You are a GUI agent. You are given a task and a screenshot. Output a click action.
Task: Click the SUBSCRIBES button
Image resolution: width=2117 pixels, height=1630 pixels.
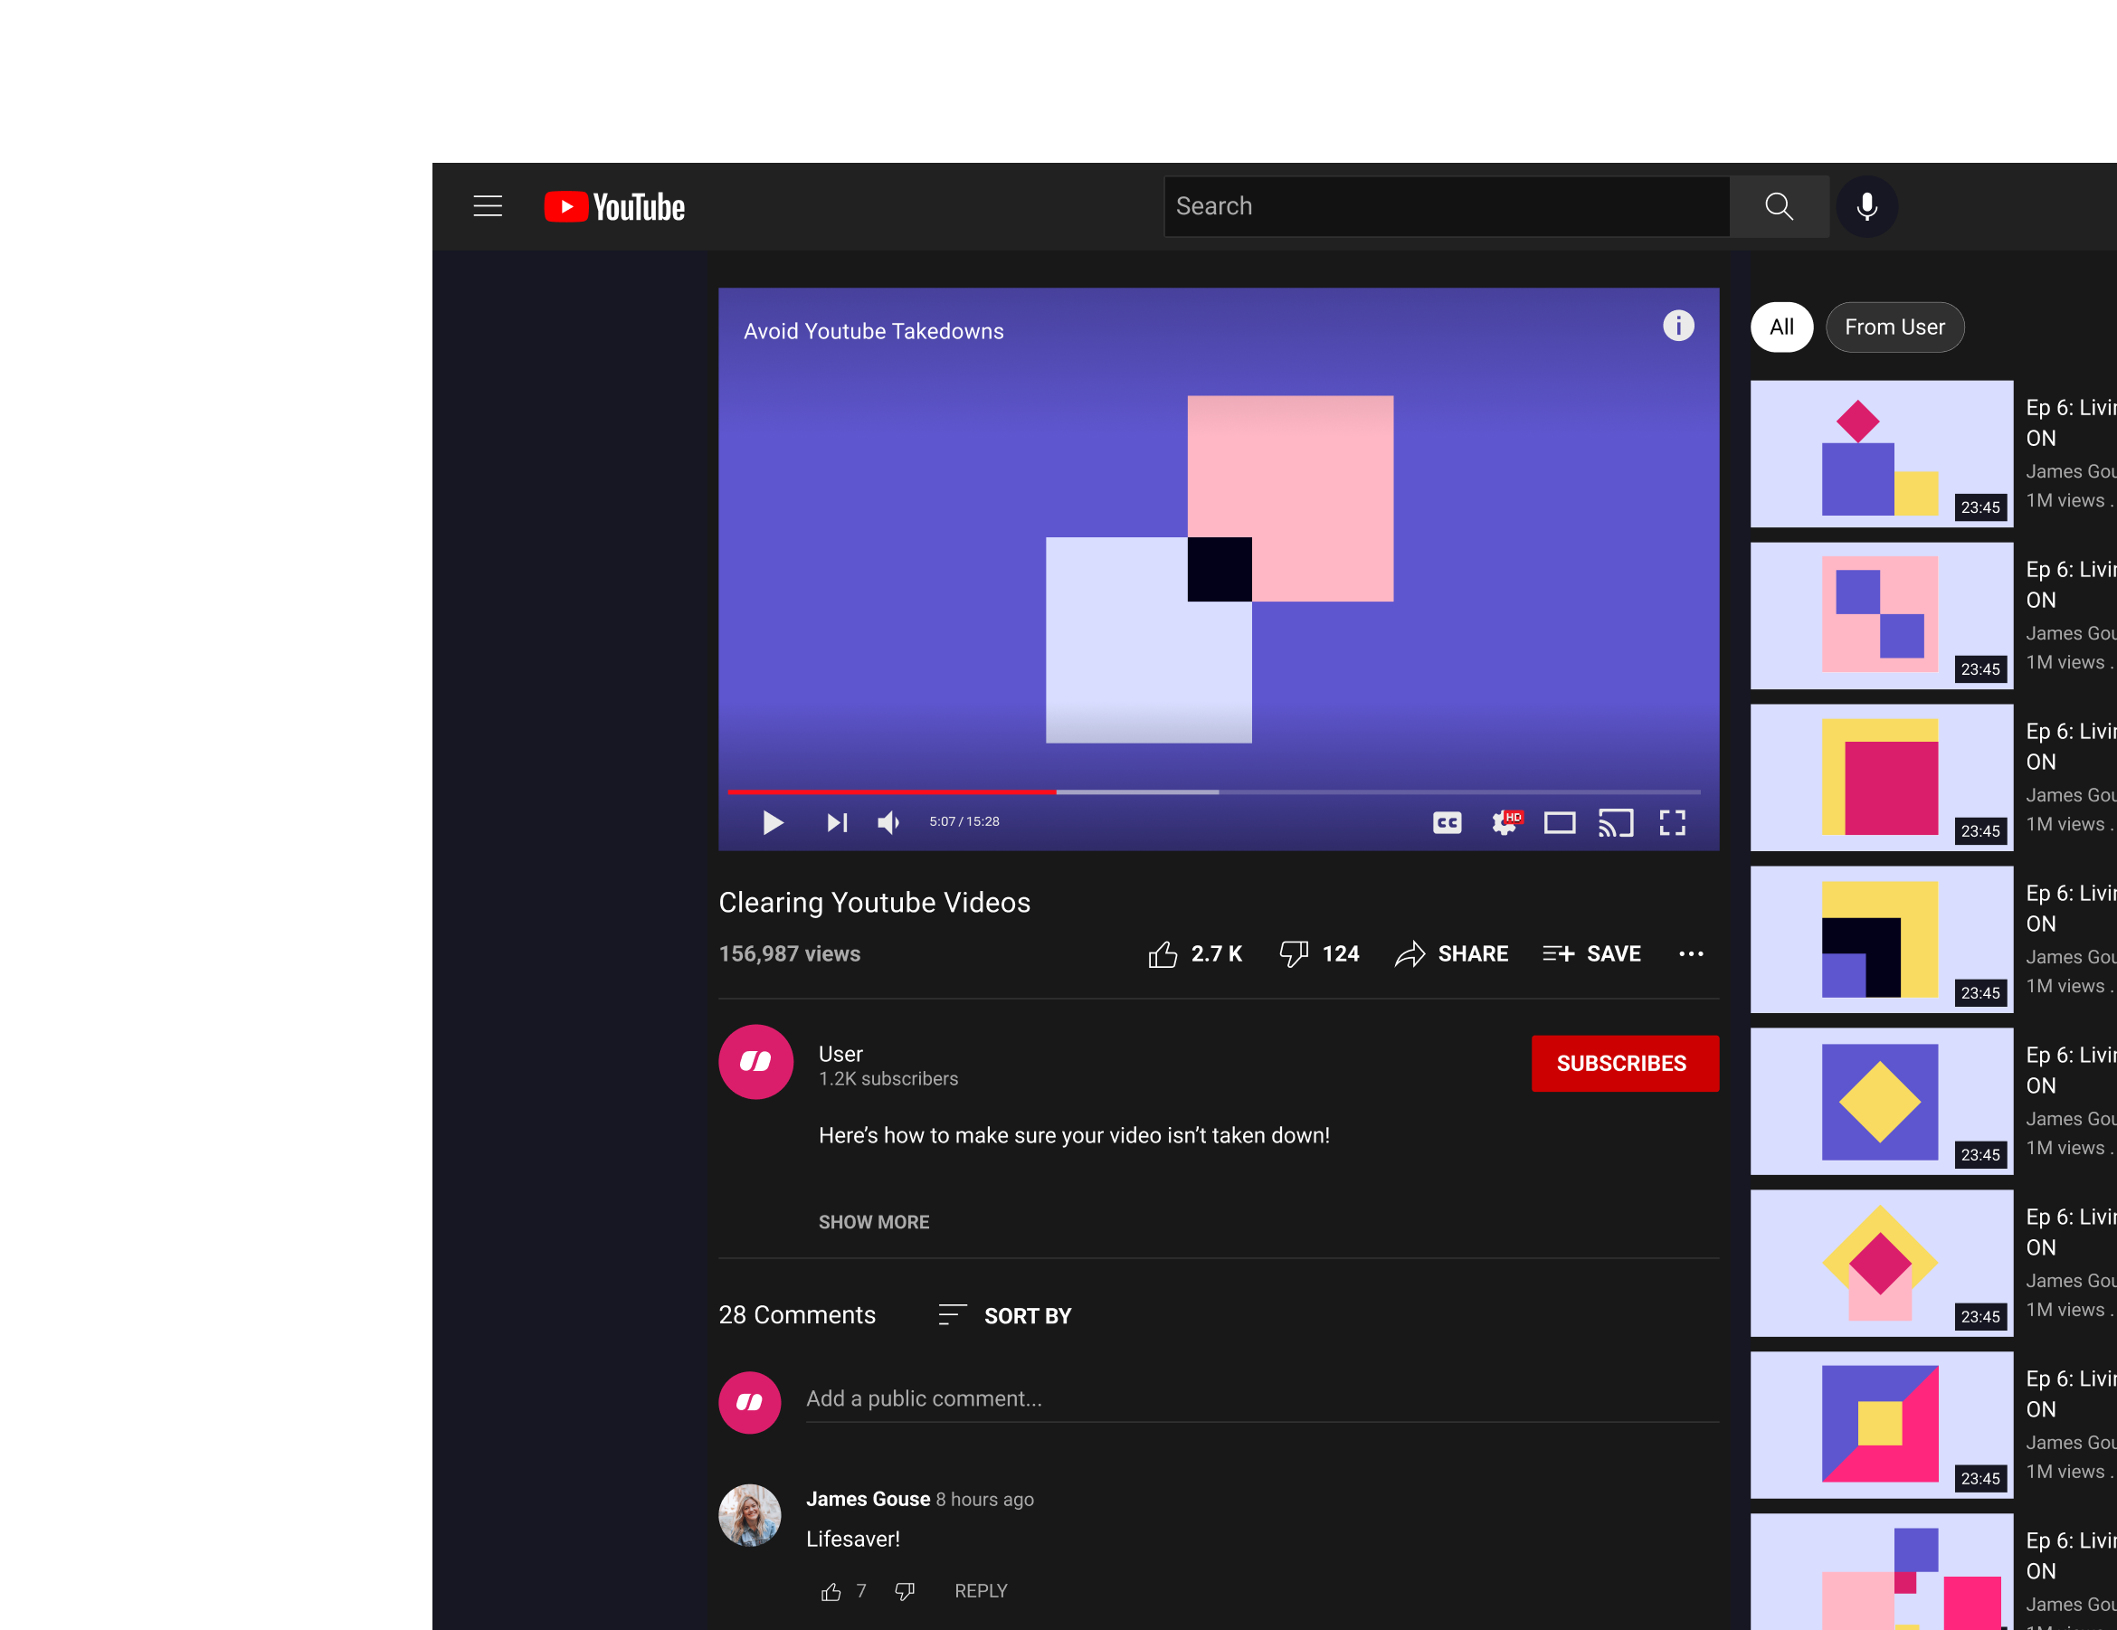click(1625, 1063)
